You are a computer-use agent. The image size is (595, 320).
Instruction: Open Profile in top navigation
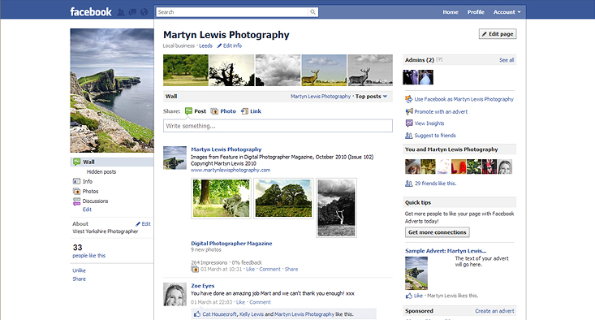(x=476, y=12)
